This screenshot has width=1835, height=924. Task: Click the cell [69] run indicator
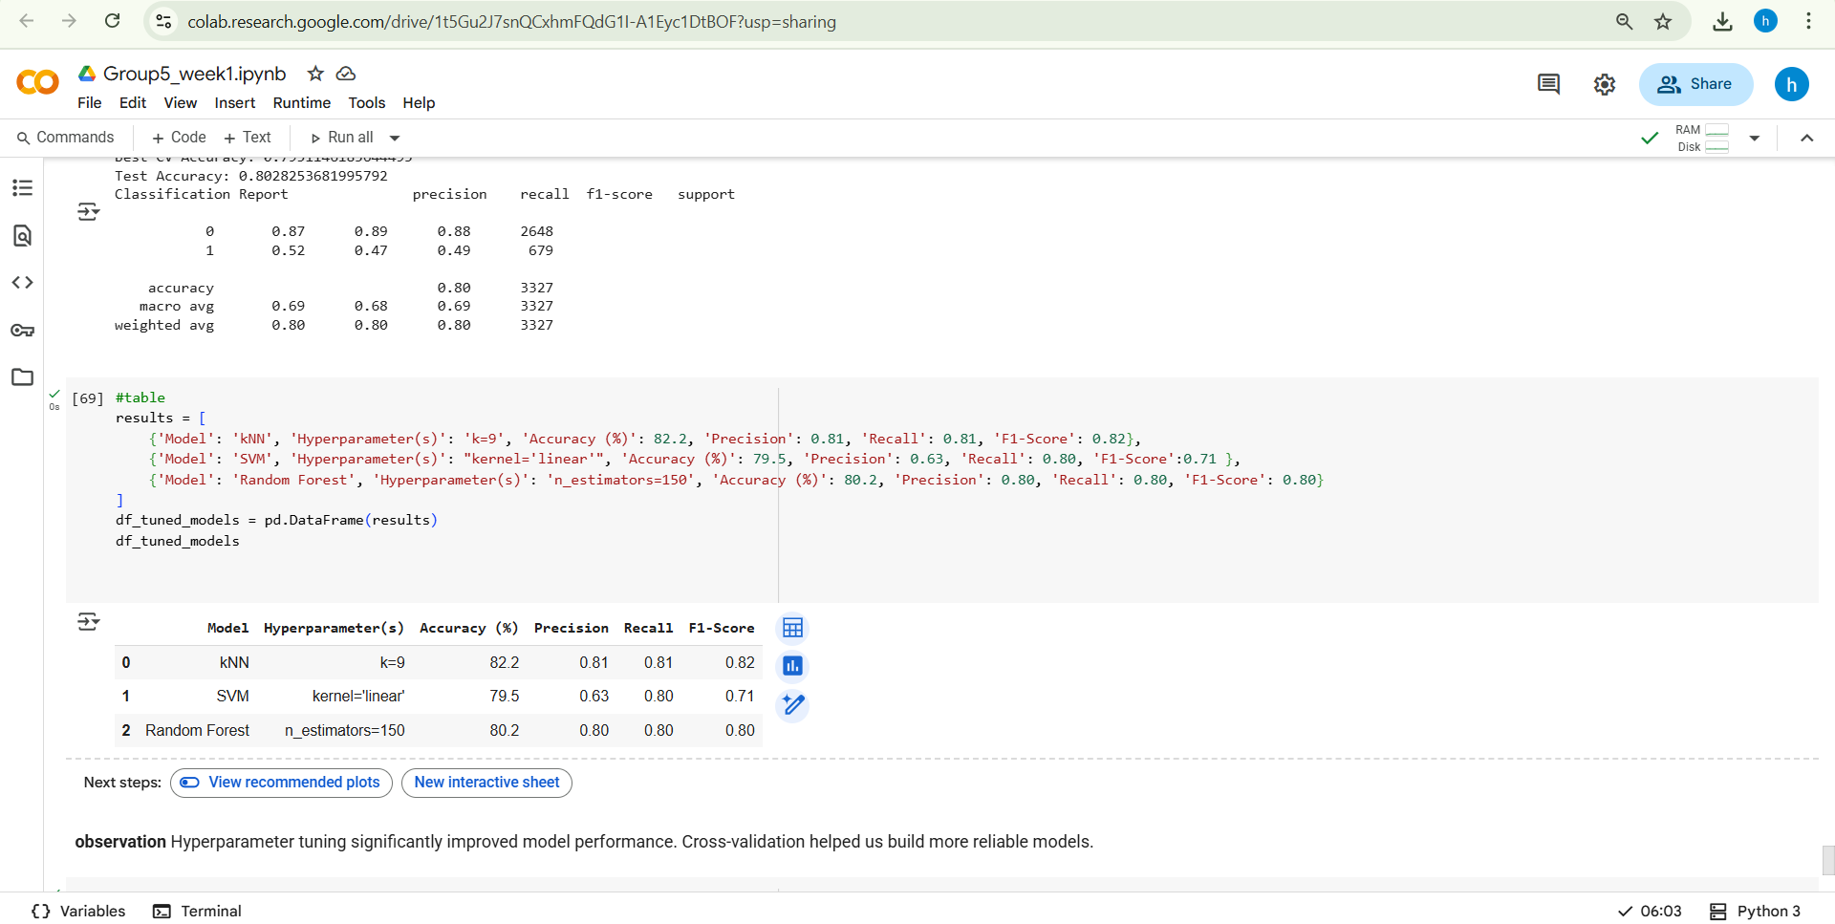(87, 398)
